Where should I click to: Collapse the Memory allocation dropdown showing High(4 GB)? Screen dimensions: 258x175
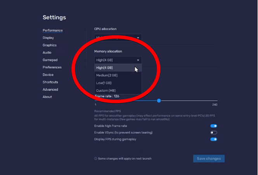point(118,60)
